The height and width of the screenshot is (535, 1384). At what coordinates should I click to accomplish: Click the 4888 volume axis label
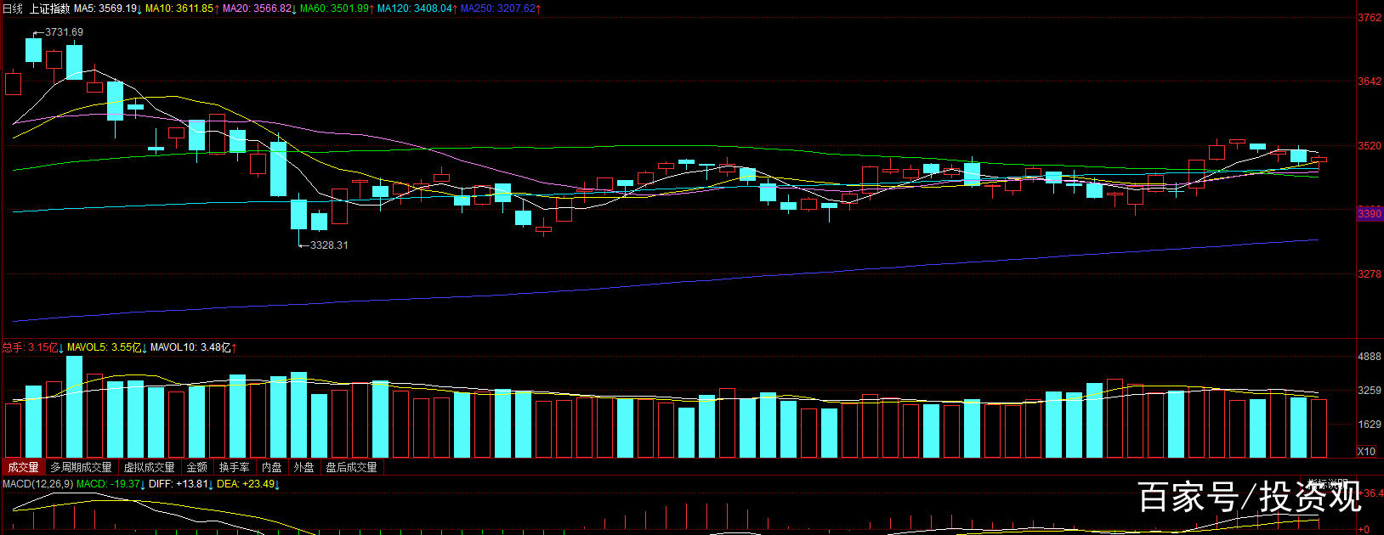pyautogui.click(x=1370, y=357)
